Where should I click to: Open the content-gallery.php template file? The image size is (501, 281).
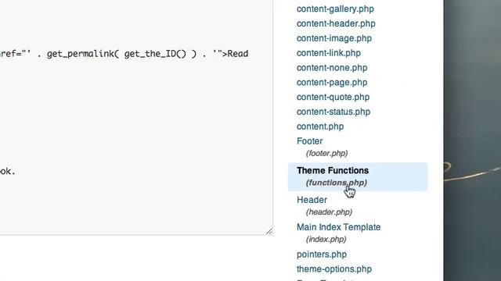coord(335,9)
